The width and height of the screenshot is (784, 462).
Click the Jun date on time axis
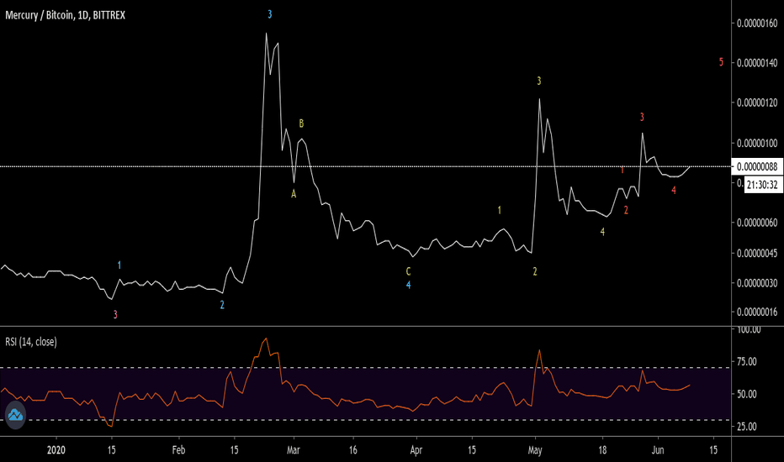[658, 450]
